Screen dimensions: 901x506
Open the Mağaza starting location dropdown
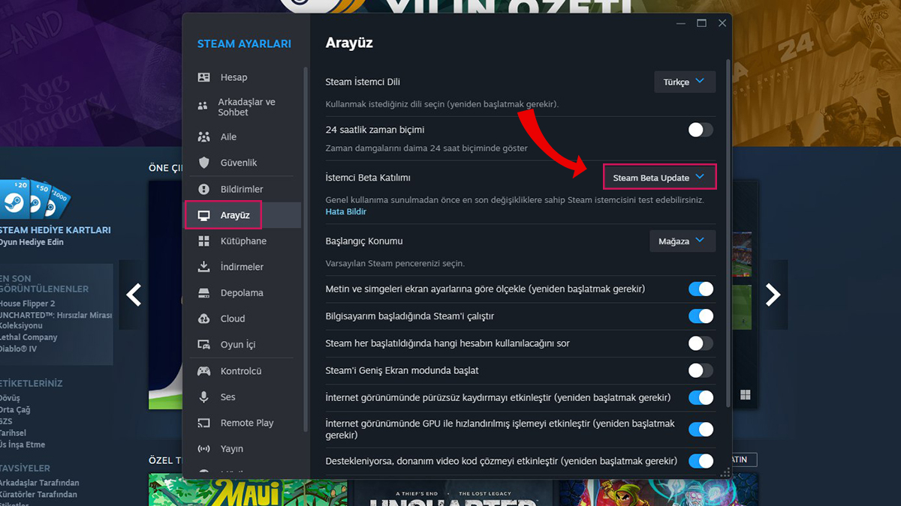(682, 241)
